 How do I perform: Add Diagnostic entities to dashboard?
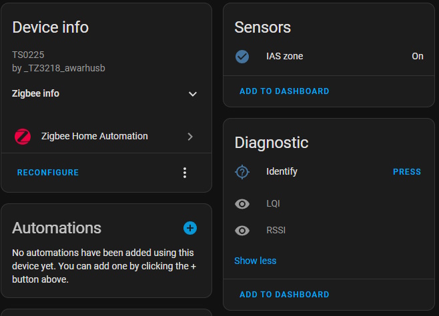284,295
